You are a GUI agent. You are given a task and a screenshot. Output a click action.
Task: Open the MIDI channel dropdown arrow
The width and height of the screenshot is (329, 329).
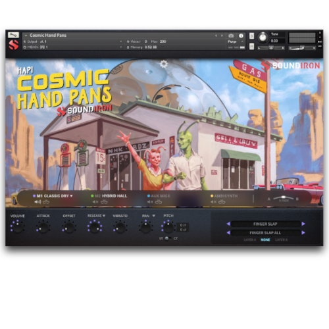click(121, 47)
